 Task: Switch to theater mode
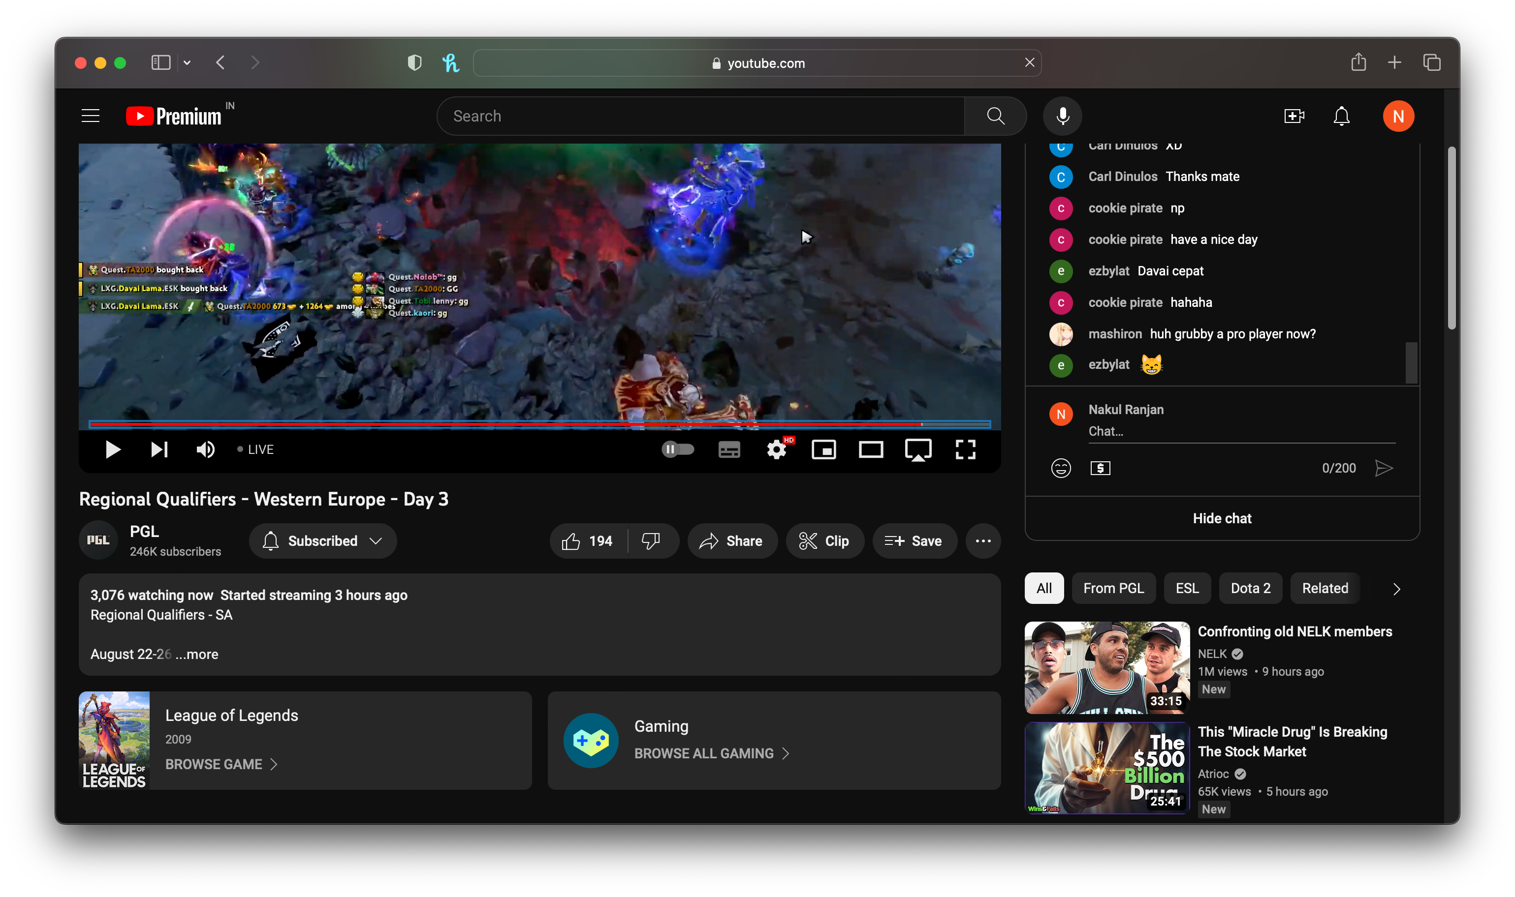[870, 449]
